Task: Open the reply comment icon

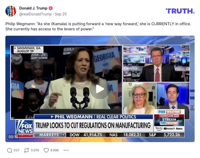Action: point(10,150)
